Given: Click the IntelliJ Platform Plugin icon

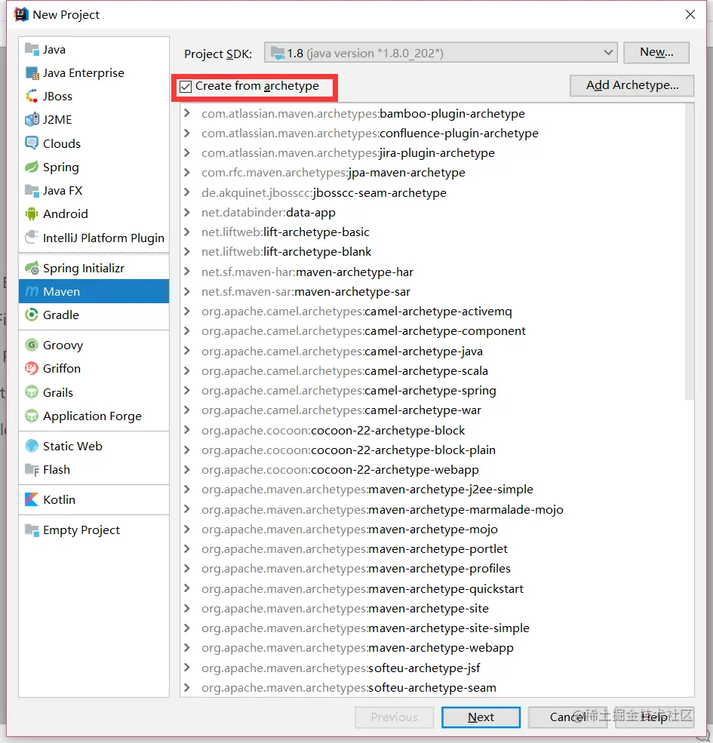Looking at the screenshot, I should click(x=32, y=238).
